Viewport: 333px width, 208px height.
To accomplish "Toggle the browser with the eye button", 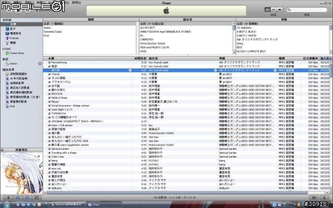I will tap(314, 198).
